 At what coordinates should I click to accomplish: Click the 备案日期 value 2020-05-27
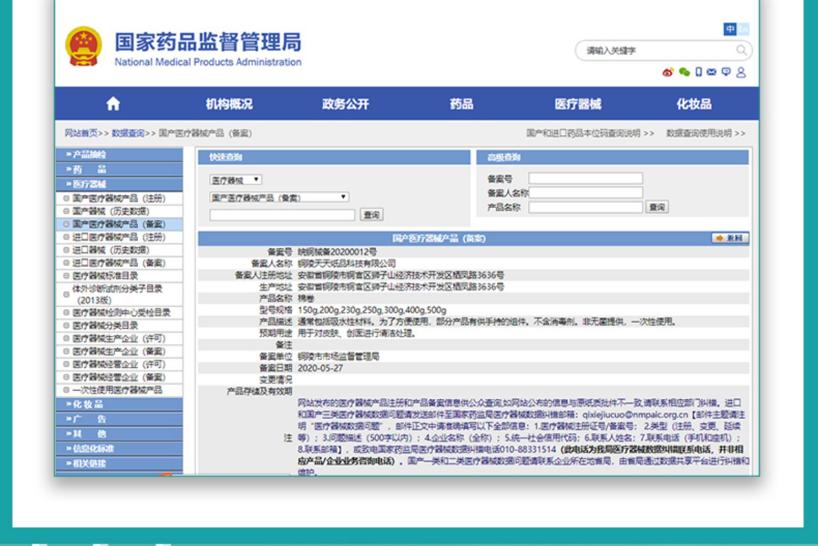tap(320, 368)
